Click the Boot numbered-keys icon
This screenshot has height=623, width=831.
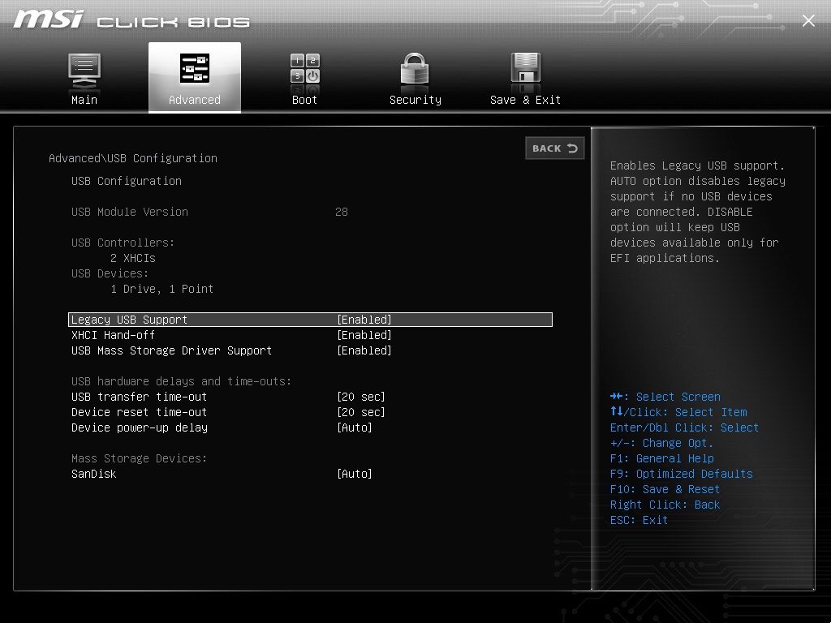pyautogui.click(x=305, y=70)
